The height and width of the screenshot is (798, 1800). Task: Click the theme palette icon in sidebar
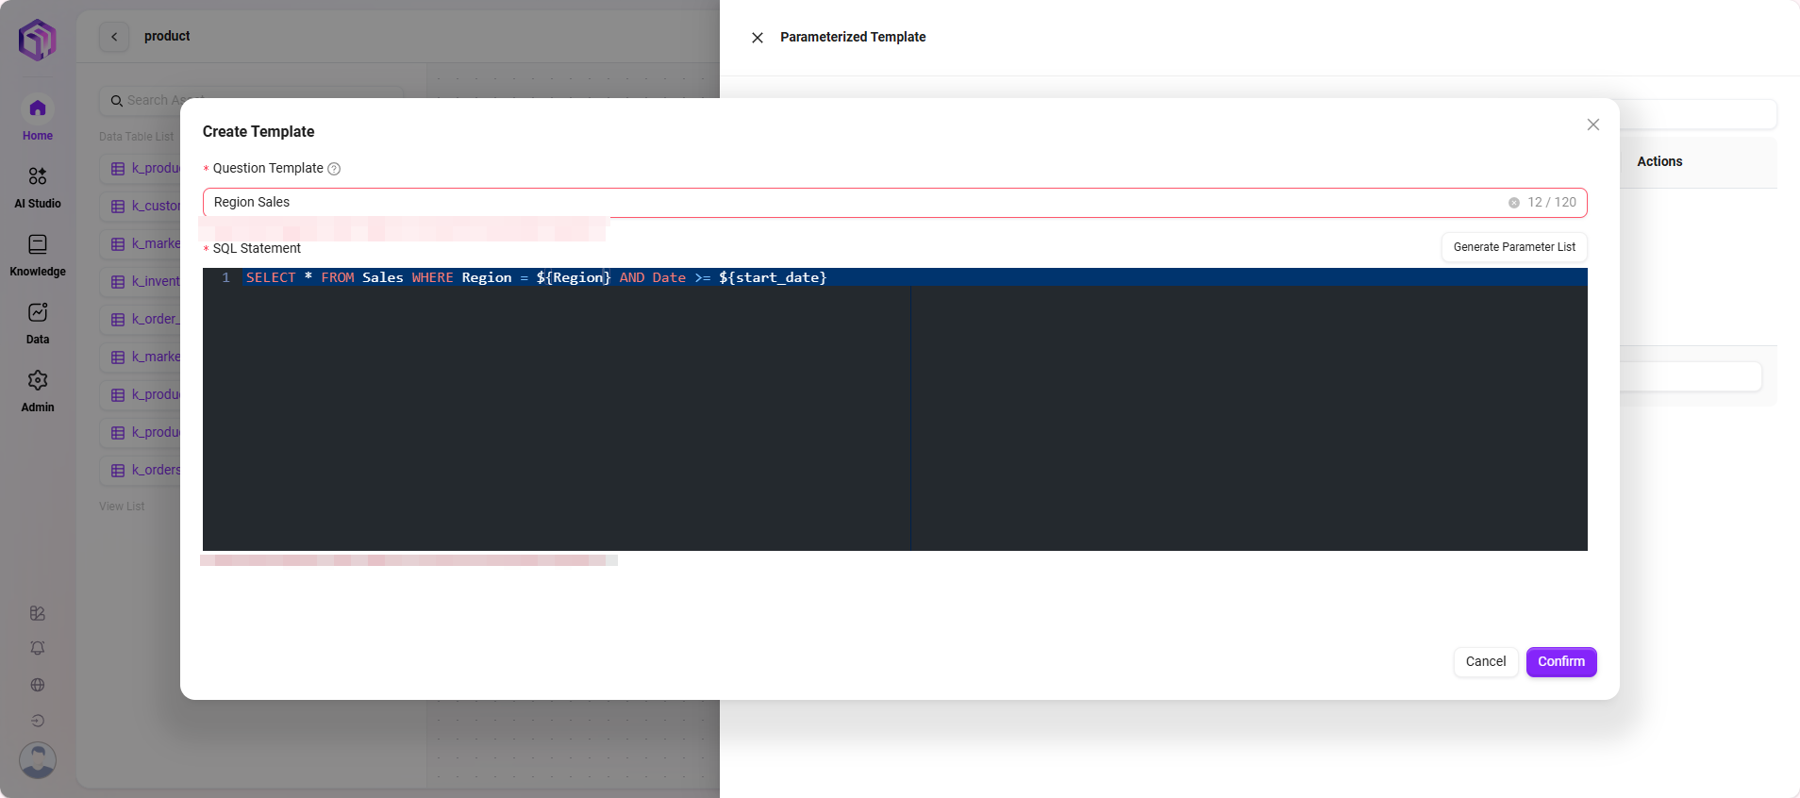point(38,613)
